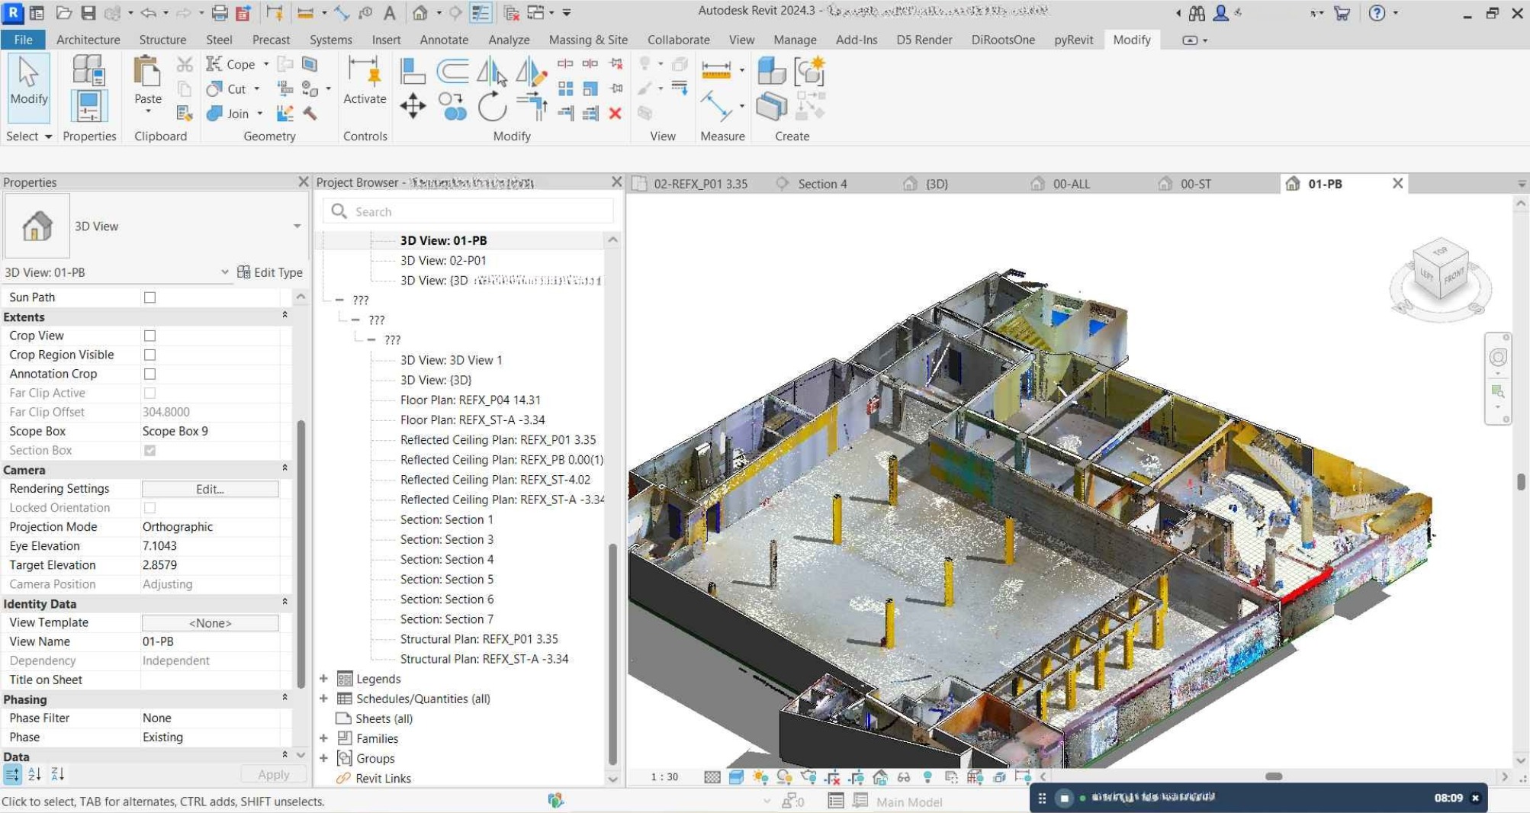Click the Sun Path toggle icon in view bar

[760, 777]
